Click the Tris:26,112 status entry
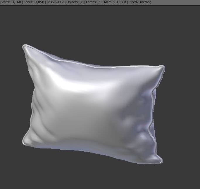 tap(55, 2)
